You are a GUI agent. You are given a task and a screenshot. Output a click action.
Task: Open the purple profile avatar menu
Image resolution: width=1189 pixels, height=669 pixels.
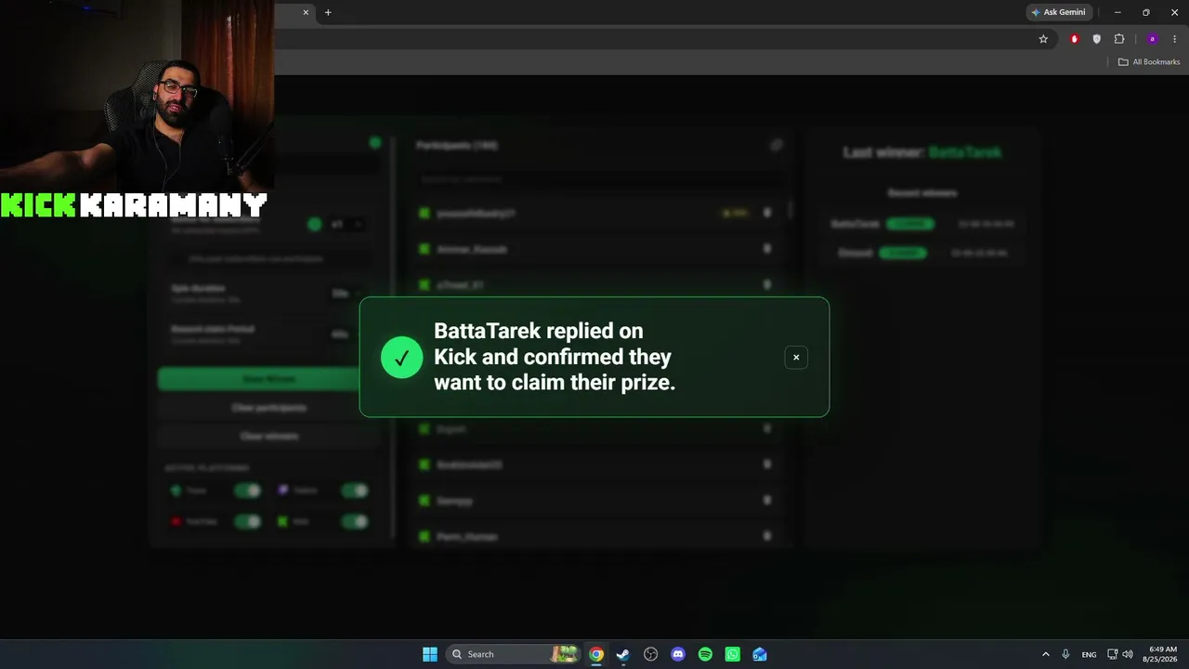tap(1153, 39)
